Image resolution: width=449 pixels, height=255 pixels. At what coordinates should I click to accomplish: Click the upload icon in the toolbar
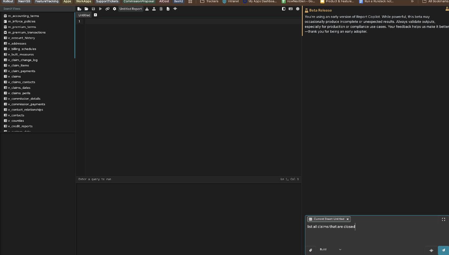154,9
